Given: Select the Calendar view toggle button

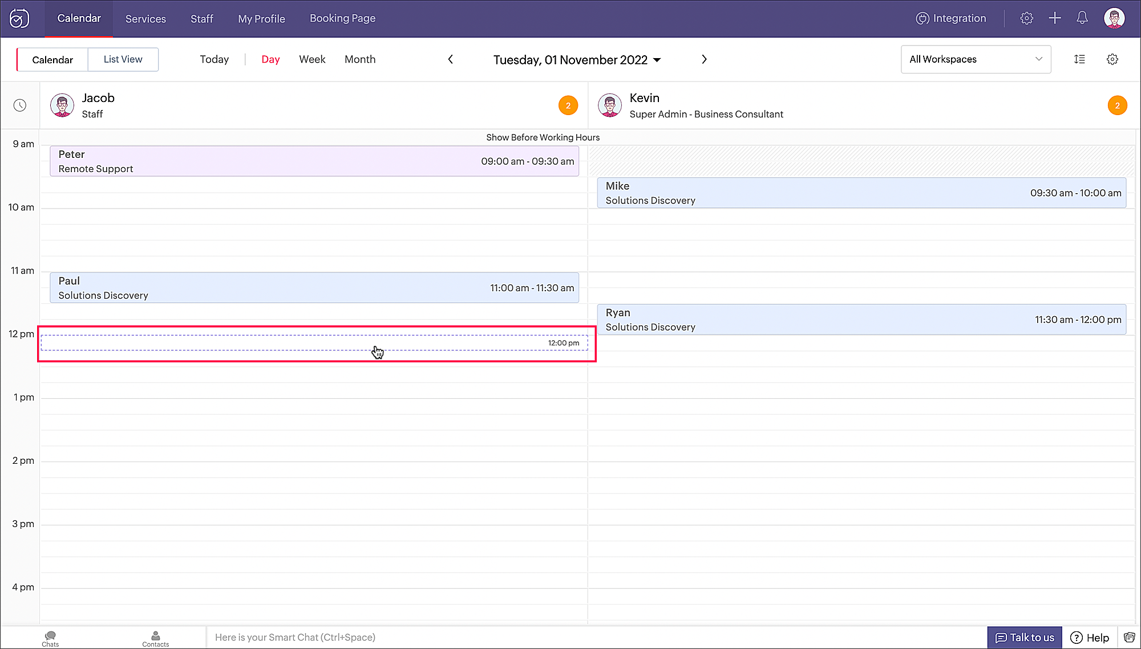Looking at the screenshot, I should [x=52, y=60].
